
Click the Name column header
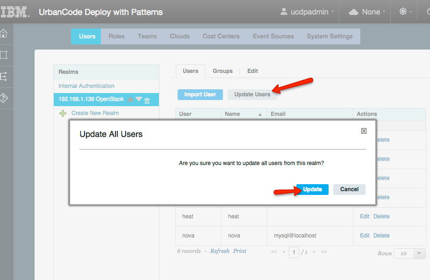coord(244,114)
